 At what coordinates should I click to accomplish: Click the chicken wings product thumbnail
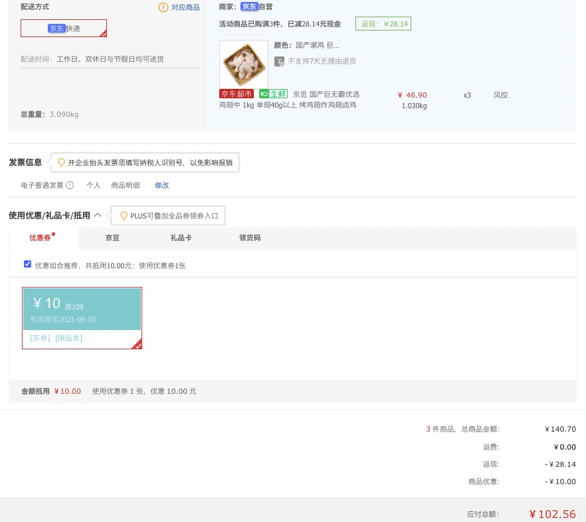pyautogui.click(x=244, y=64)
